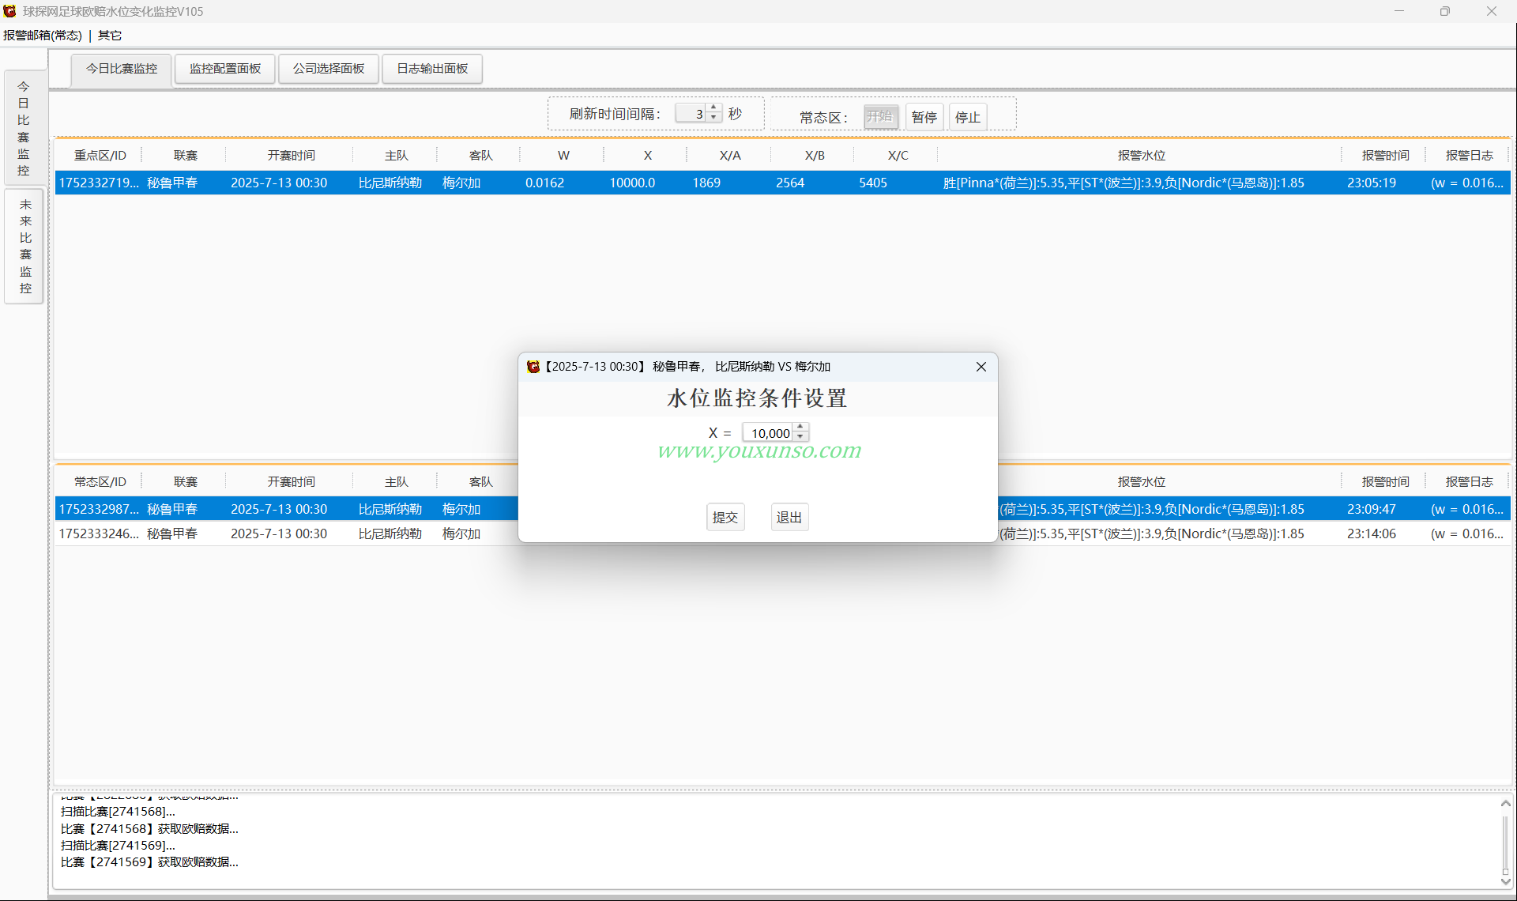Switch to 今日比赛监控 tab
Viewport: 1517px width, 901px height.
click(x=122, y=69)
